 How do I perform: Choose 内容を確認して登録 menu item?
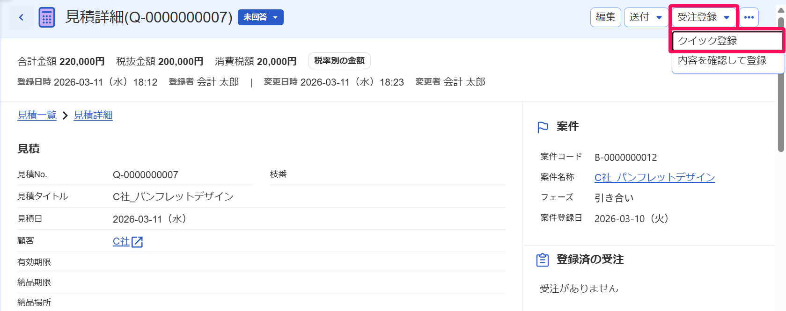point(728,60)
